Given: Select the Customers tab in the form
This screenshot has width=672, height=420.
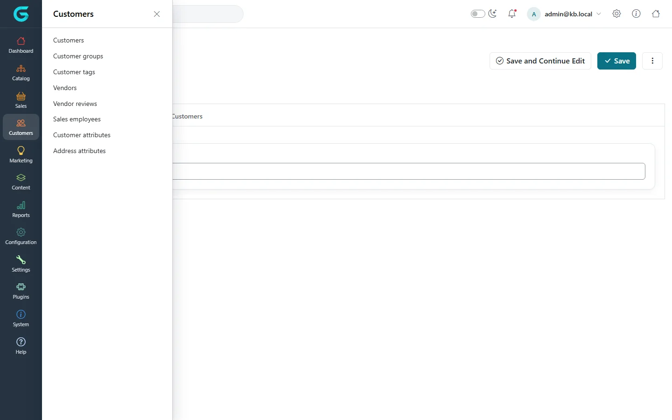Looking at the screenshot, I should 187,116.
